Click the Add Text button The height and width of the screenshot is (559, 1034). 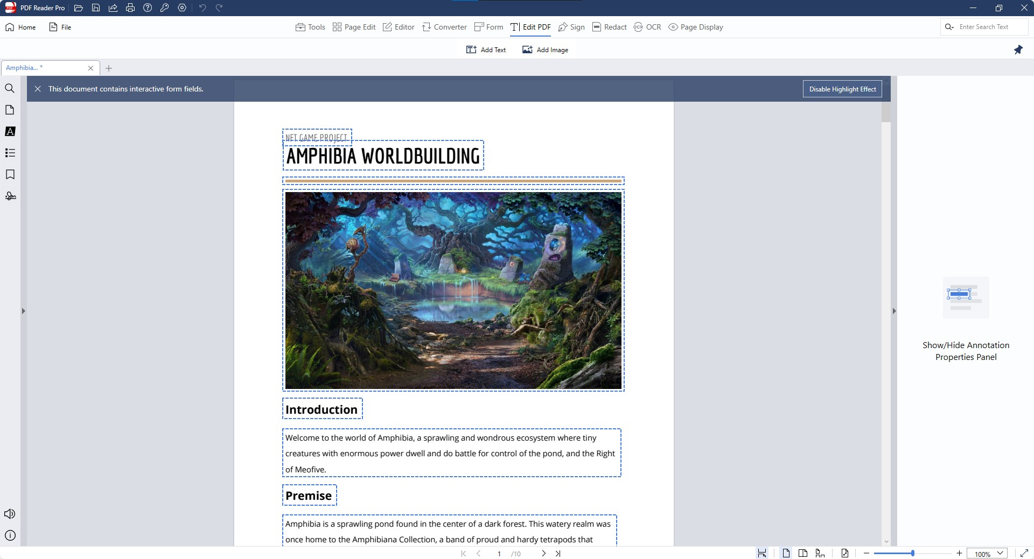click(x=486, y=49)
